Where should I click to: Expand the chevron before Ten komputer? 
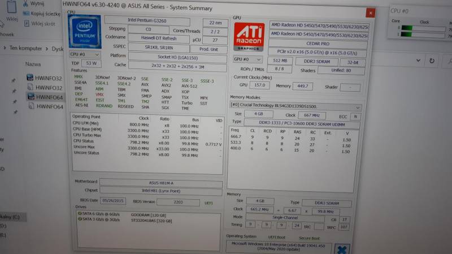tap(5, 48)
